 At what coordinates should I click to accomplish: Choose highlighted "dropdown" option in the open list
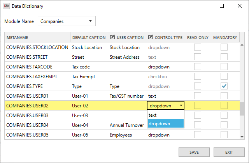[x=166, y=123]
